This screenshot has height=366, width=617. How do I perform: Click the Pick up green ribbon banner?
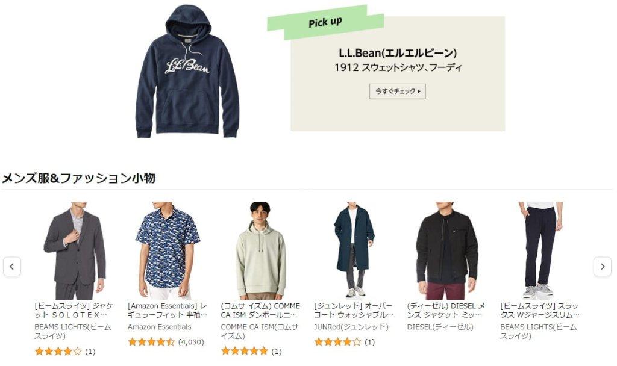pos(325,22)
